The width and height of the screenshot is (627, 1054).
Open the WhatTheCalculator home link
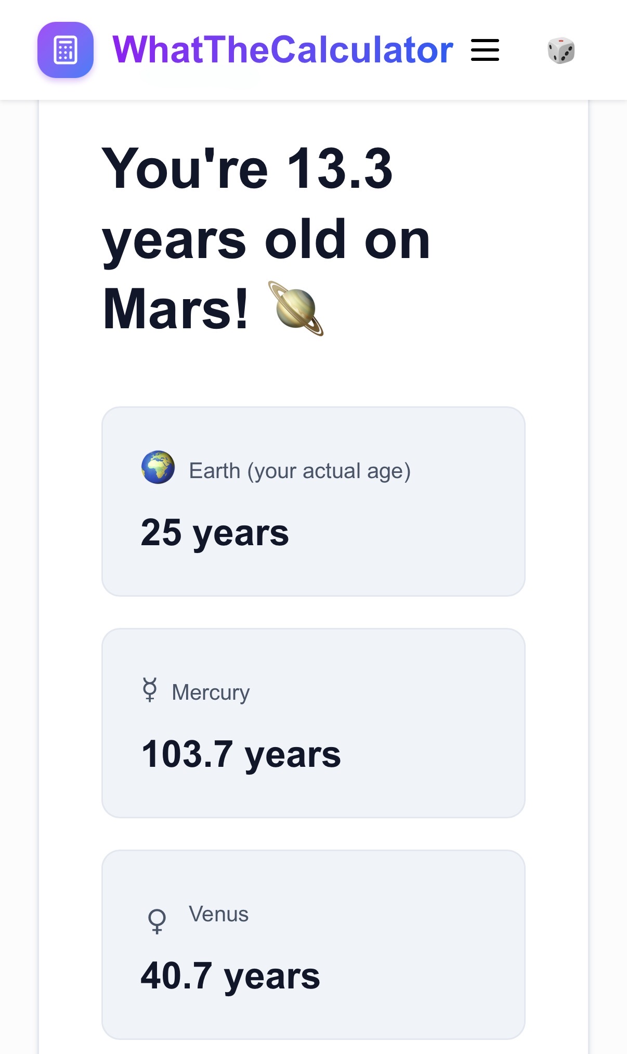coord(282,50)
